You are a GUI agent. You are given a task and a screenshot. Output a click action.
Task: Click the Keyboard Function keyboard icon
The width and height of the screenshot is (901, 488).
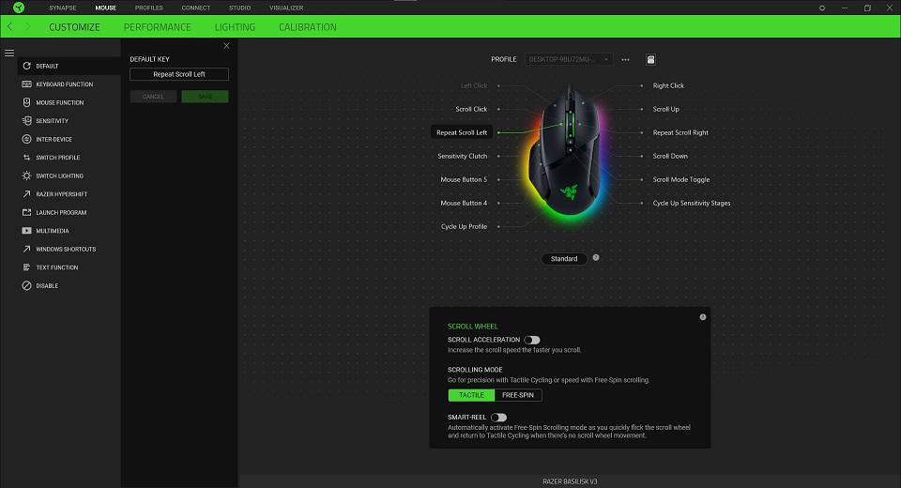tap(26, 84)
